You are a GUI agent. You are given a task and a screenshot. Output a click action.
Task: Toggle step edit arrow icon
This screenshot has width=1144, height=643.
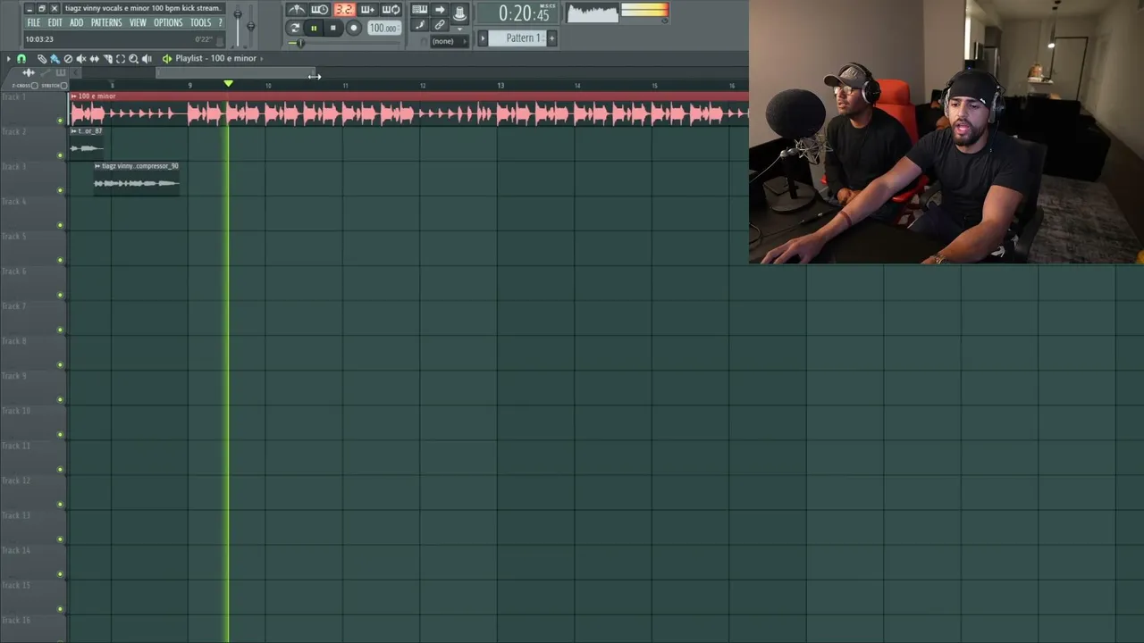440,10
